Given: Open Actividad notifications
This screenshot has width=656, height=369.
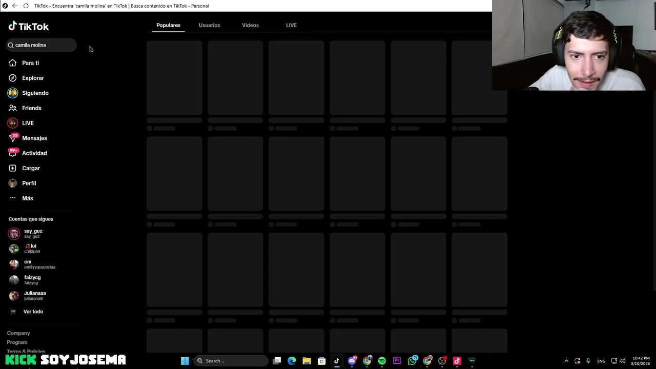Looking at the screenshot, I should (28, 153).
